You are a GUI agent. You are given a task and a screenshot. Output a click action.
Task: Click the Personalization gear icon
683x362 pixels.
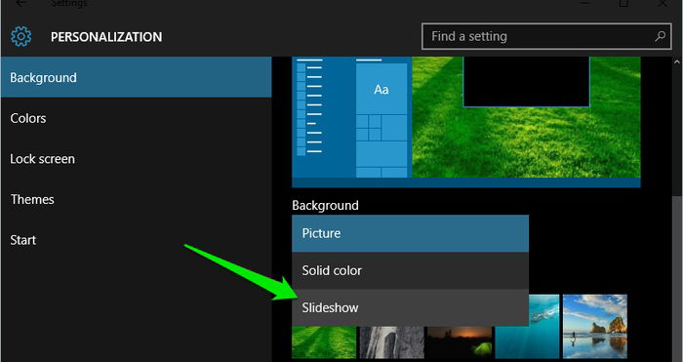click(x=20, y=37)
